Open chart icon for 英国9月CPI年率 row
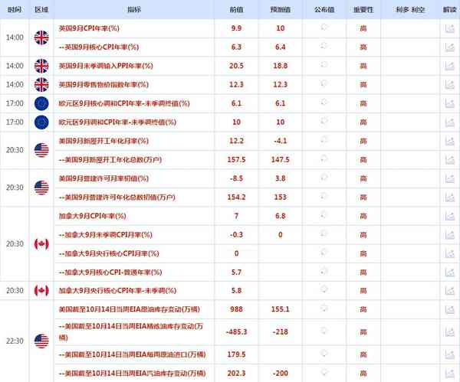Screen dimensions: 460x382 tap(449, 28)
